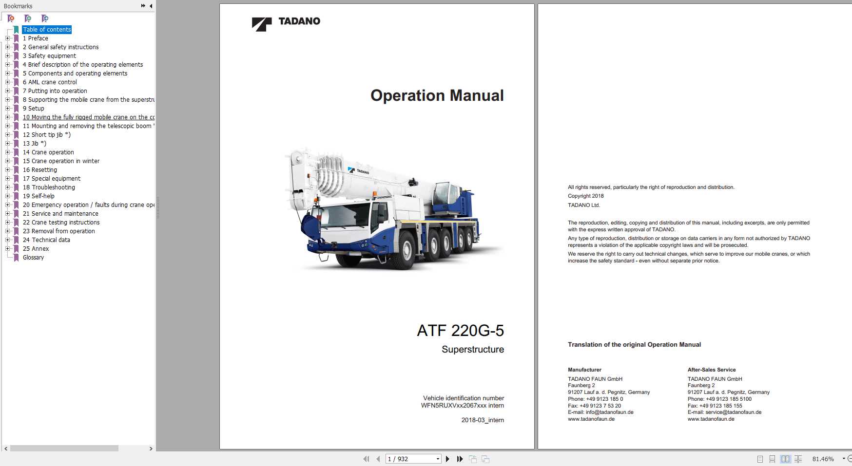
Task: Select 23 Removal from operation bookmark
Action: (x=59, y=231)
